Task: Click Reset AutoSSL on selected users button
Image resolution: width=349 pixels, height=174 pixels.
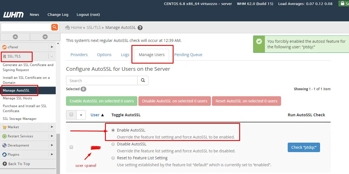Action: point(247,101)
